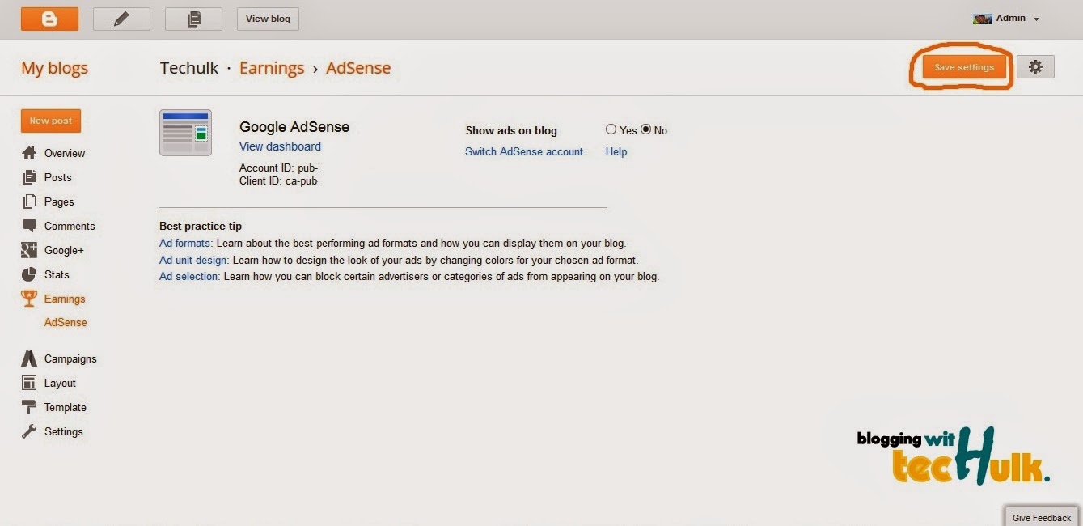Click the Google+ icon in sidebar
The width and height of the screenshot is (1083, 526).
tap(29, 250)
